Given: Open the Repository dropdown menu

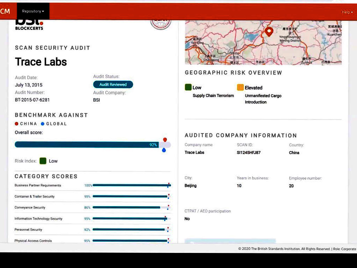Looking at the screenshot, I should click(33, 11).
